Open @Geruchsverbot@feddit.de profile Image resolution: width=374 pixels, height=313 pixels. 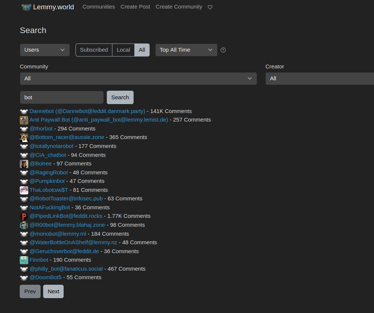tap(64, 251)
